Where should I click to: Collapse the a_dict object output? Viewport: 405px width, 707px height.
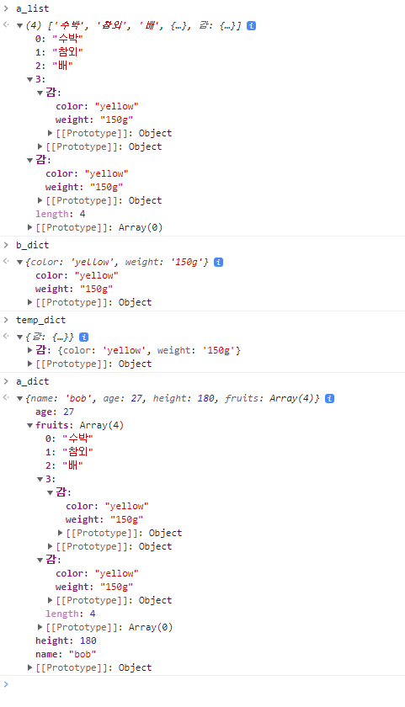point(20,398)
